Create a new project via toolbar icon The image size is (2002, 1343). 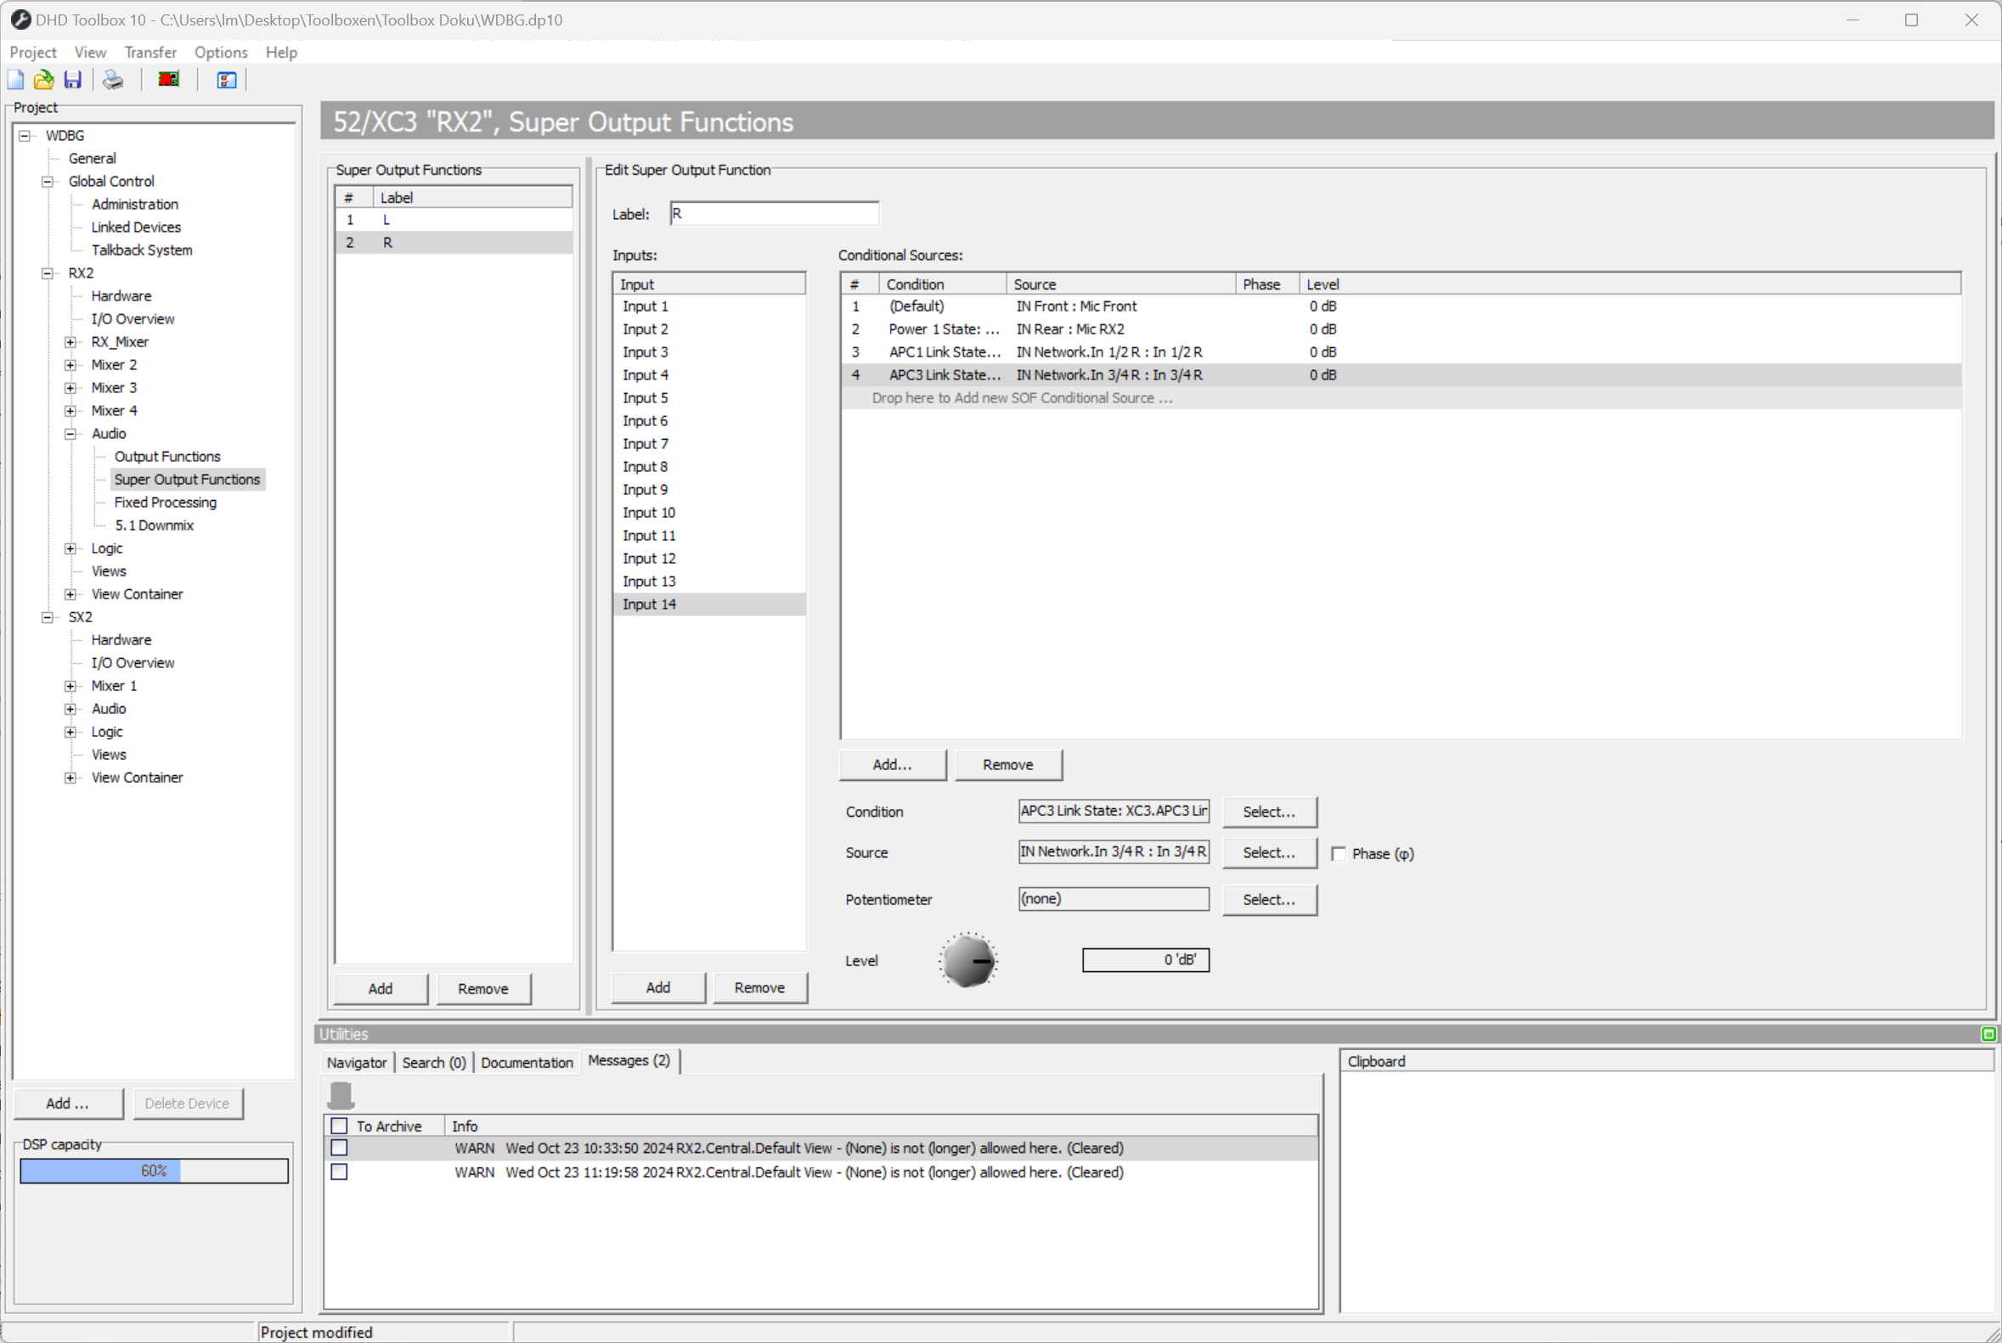click(15, 79)
